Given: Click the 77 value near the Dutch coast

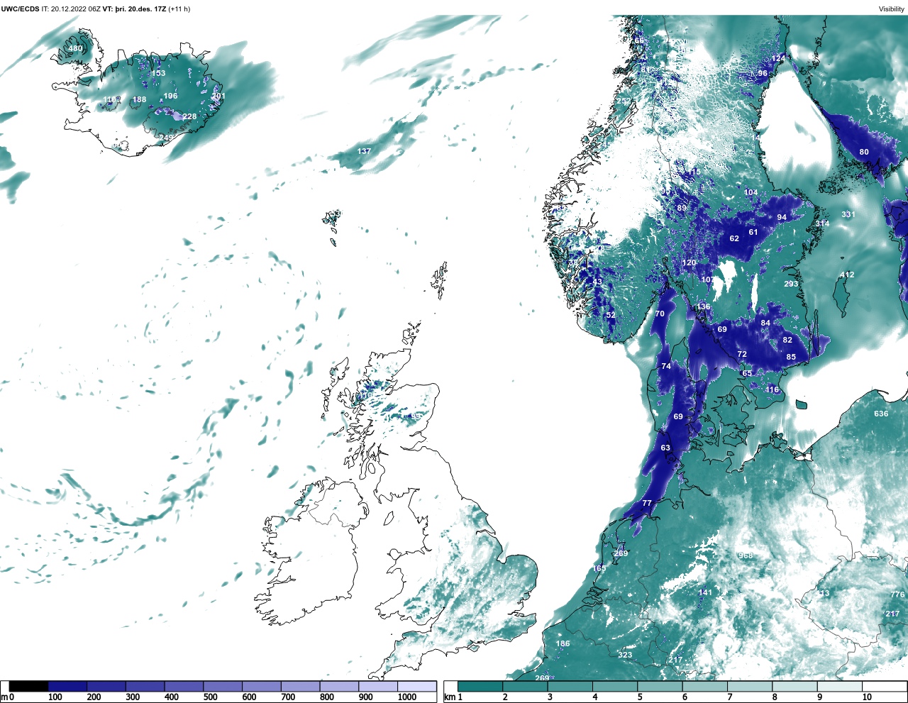Looking at the screenshot, I should tap(647, 503).
